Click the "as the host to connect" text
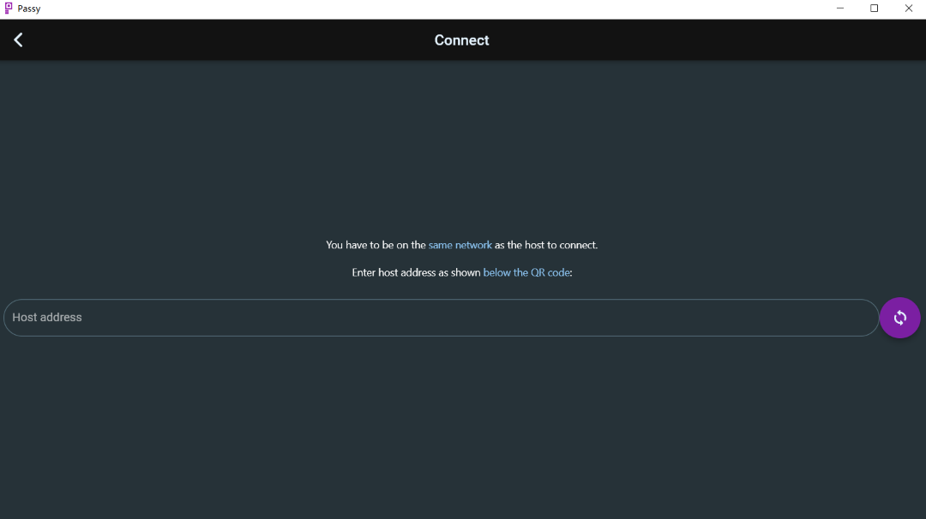 coord(546,245)
